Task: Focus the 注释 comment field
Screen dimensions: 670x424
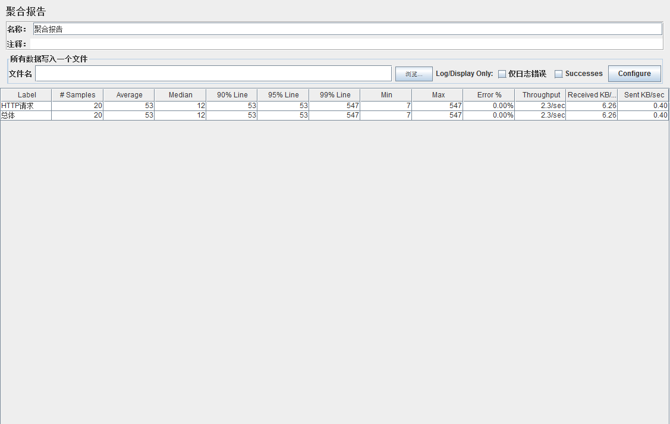Action: click(347, 44)
